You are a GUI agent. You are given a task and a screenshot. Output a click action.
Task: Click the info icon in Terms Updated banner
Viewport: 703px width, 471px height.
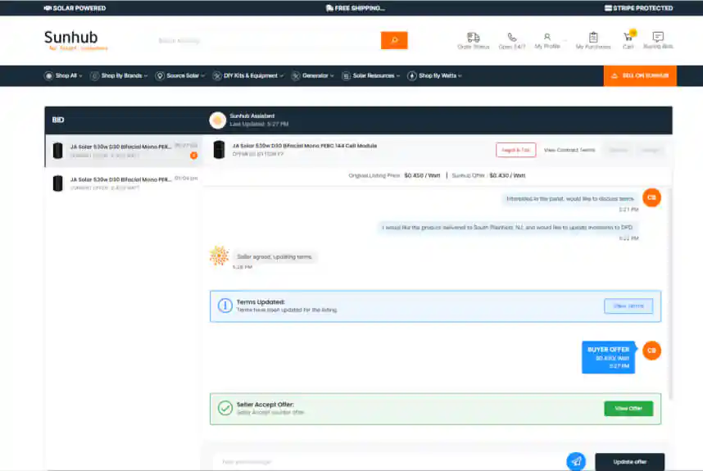coord(225,306)
